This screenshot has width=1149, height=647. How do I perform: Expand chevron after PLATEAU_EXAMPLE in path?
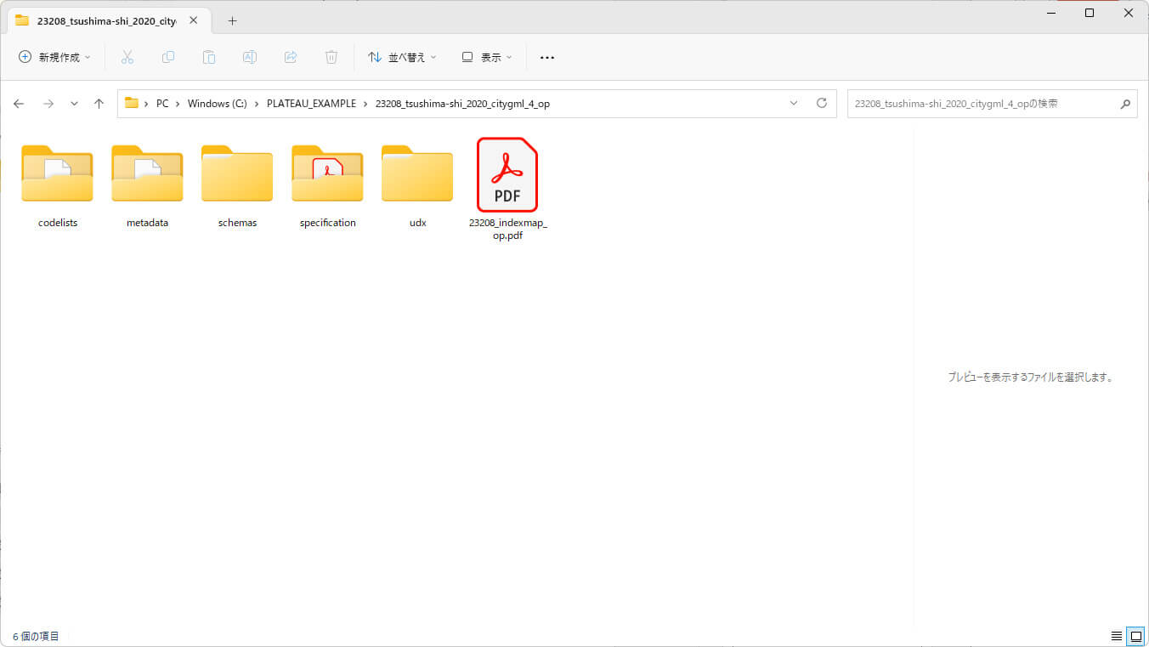(365, 104)
